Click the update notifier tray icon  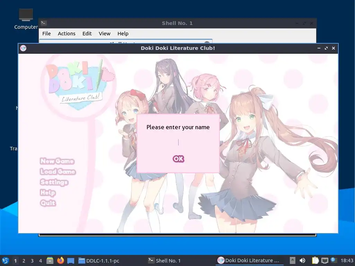coord(334,260)
